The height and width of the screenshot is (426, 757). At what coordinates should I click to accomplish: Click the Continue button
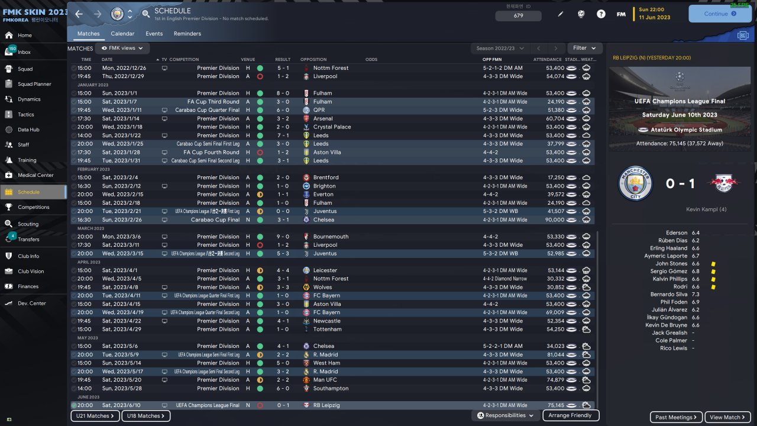coord(720,14)
